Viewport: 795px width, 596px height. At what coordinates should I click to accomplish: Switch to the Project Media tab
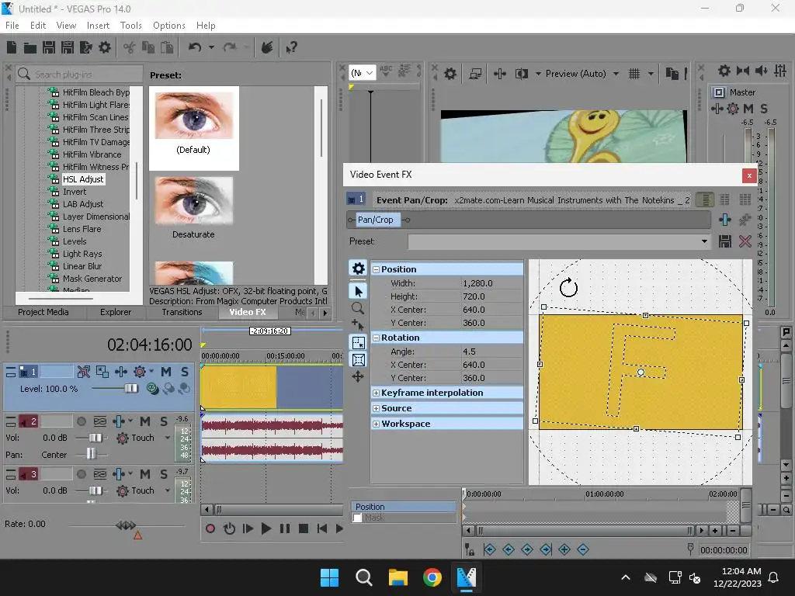(x=43, y=312)
